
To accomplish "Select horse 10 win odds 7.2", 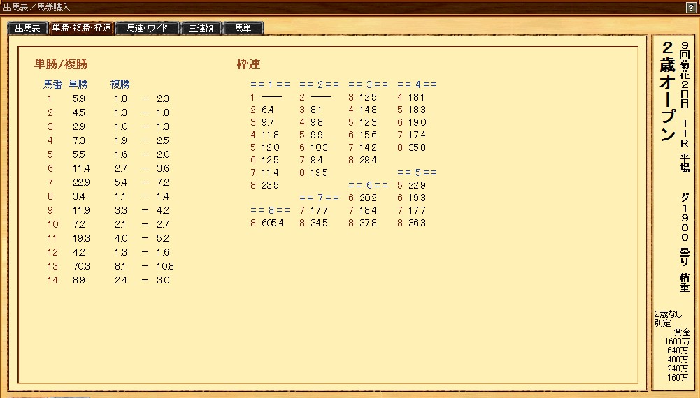I will (x=79, y=224).
